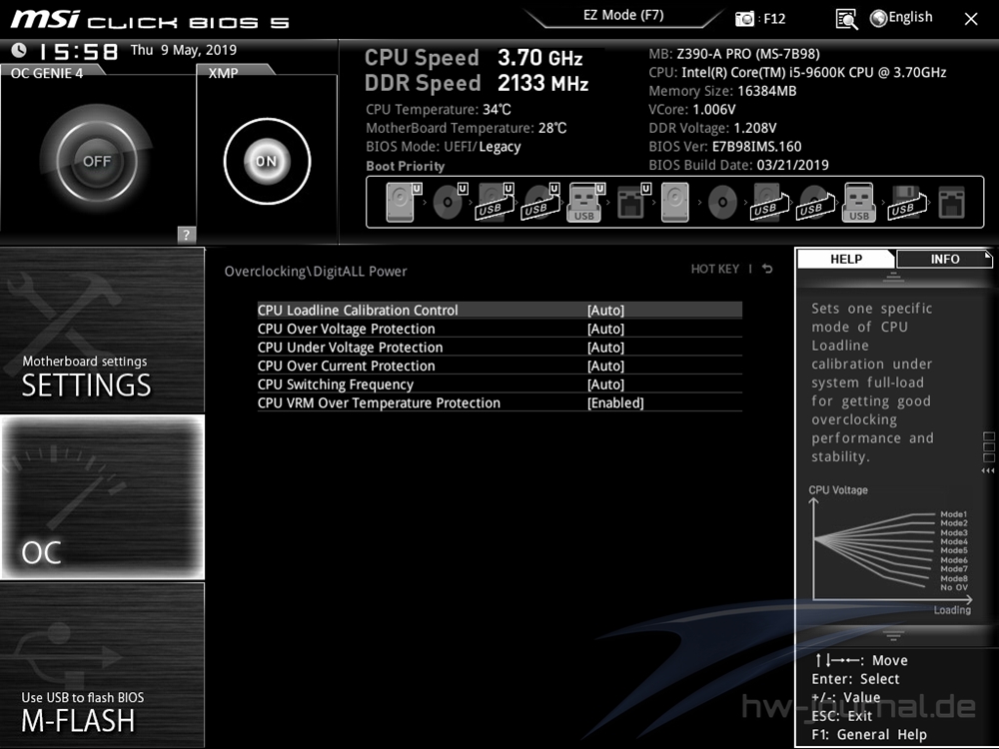Click the MotherBoard Temperature: 28°C reading
Viewport: 999px width, 749px height.
click(466, 128)
